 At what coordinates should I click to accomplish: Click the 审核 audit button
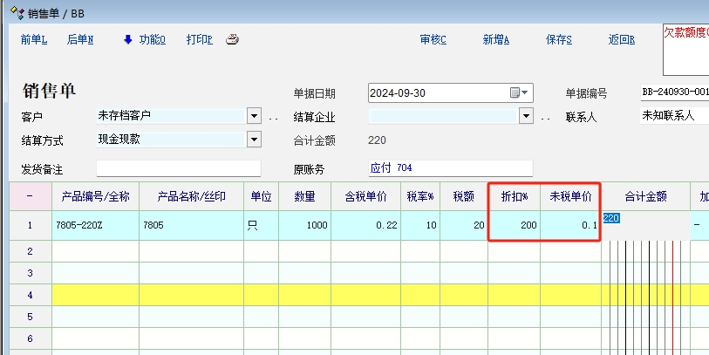coord(433,39)
